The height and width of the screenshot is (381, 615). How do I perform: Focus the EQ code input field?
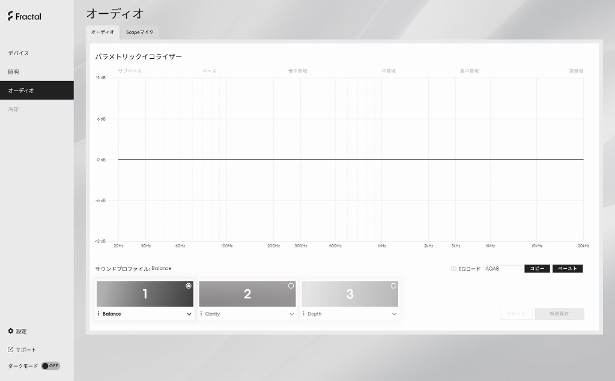pyautogui.click(x=503, y=269)
